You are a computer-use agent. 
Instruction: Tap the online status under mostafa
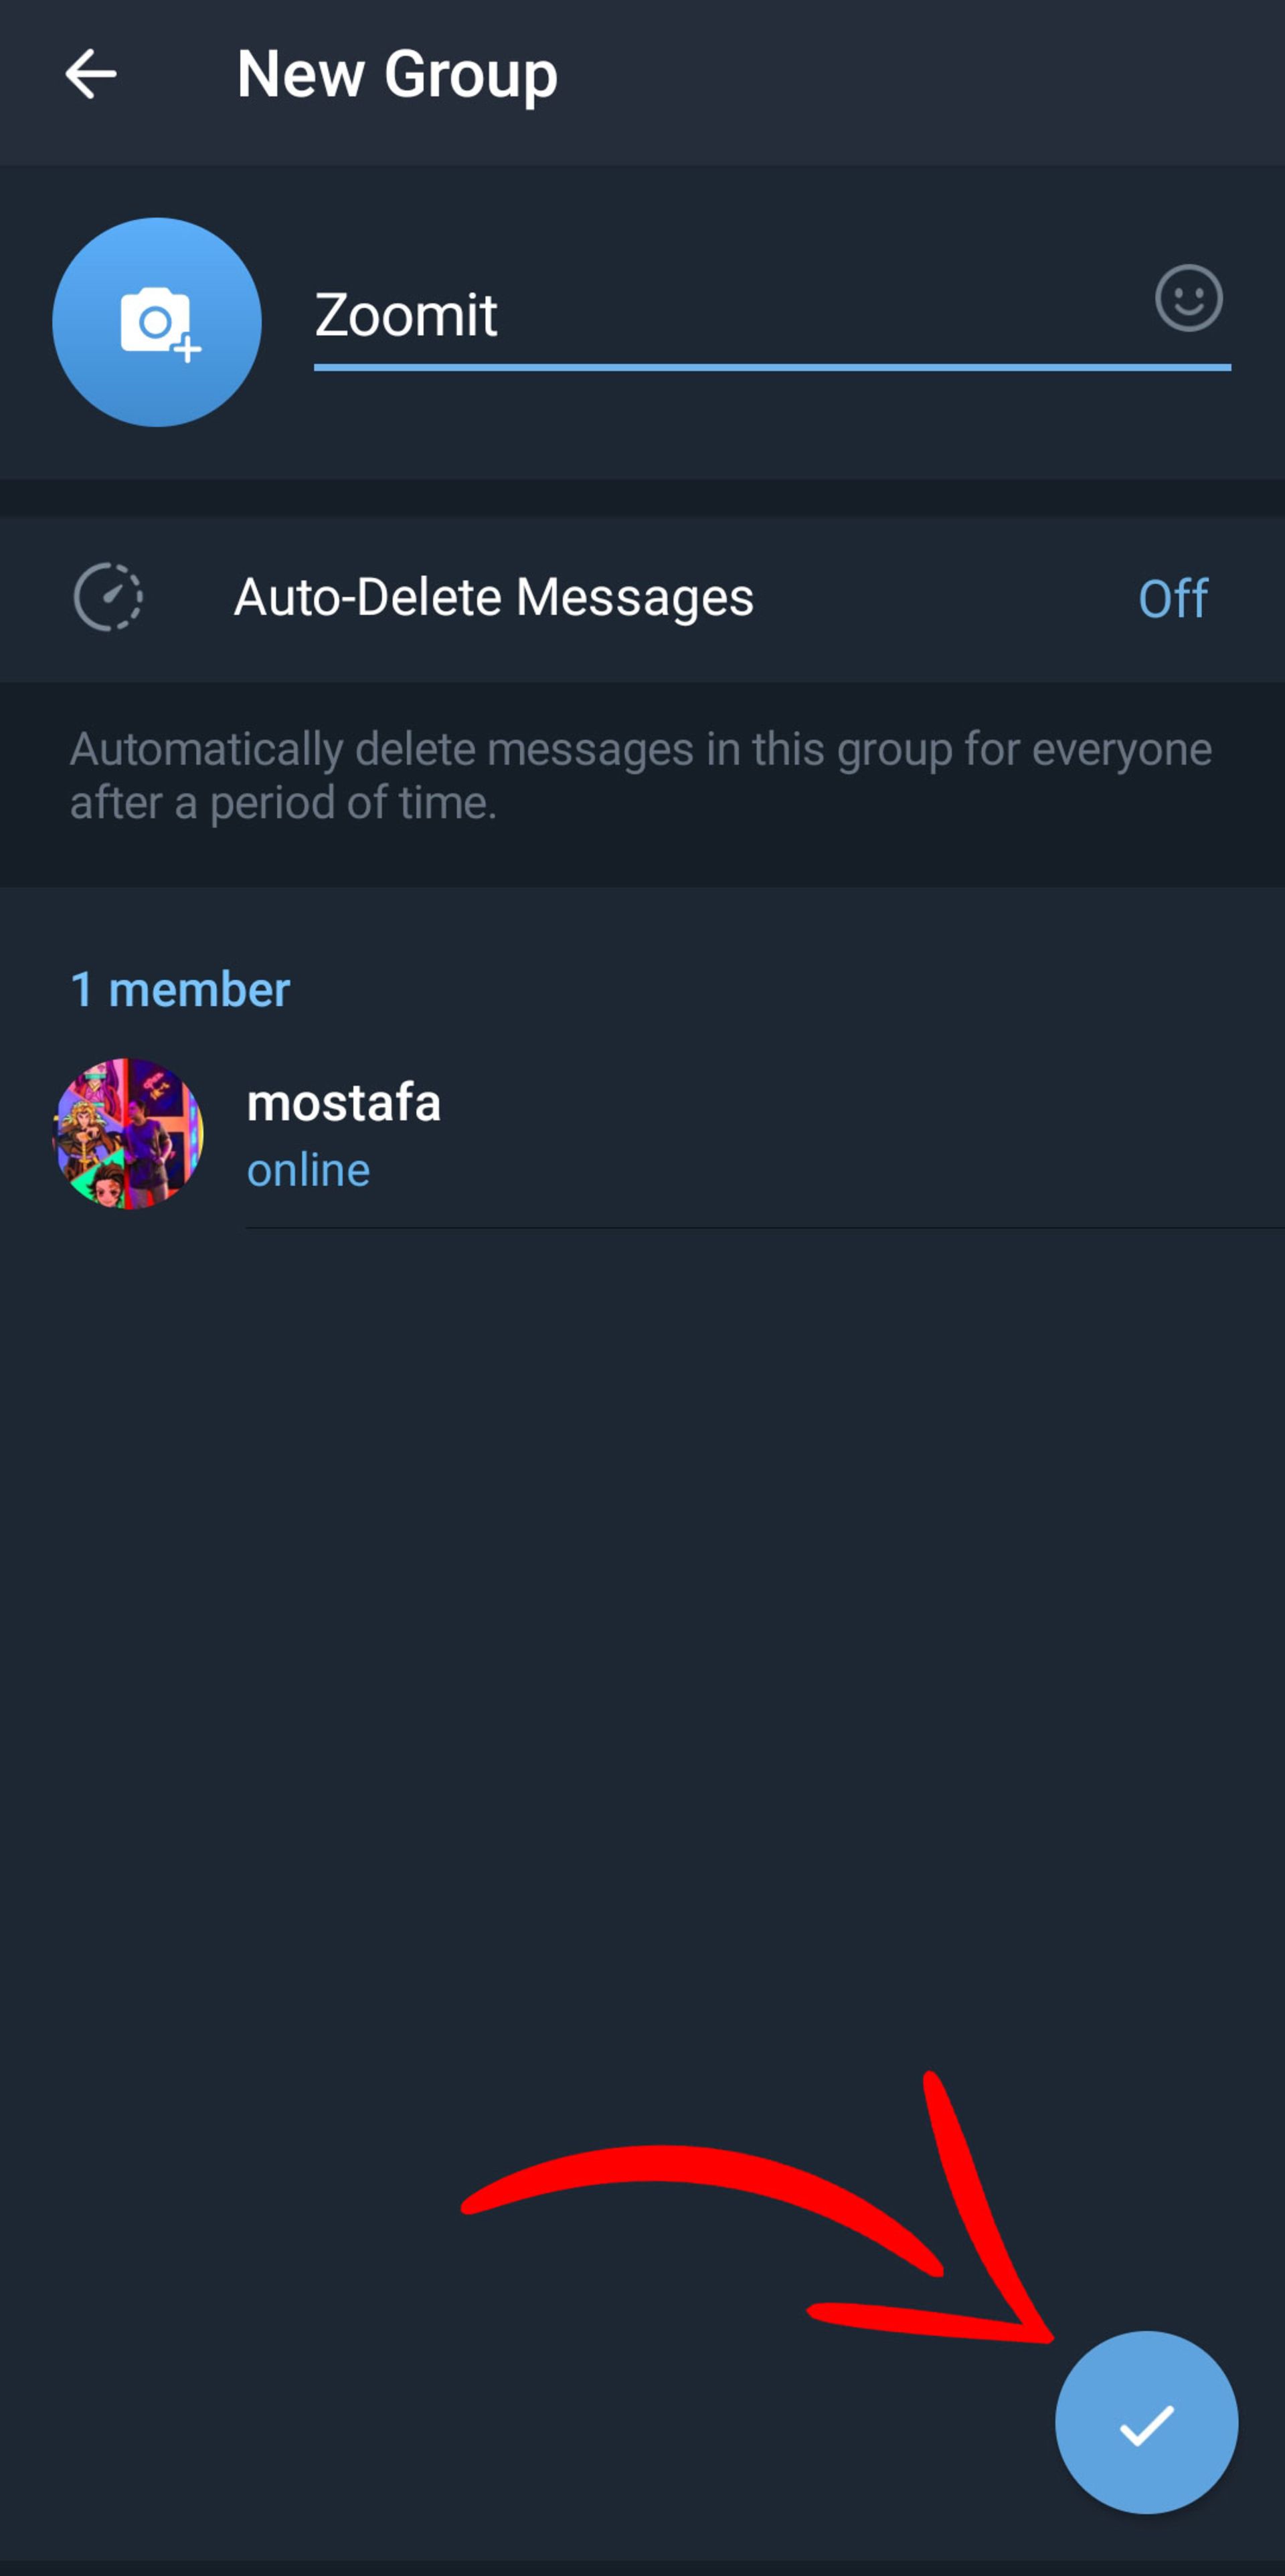pyautogui.click(x=309, y=1170)
